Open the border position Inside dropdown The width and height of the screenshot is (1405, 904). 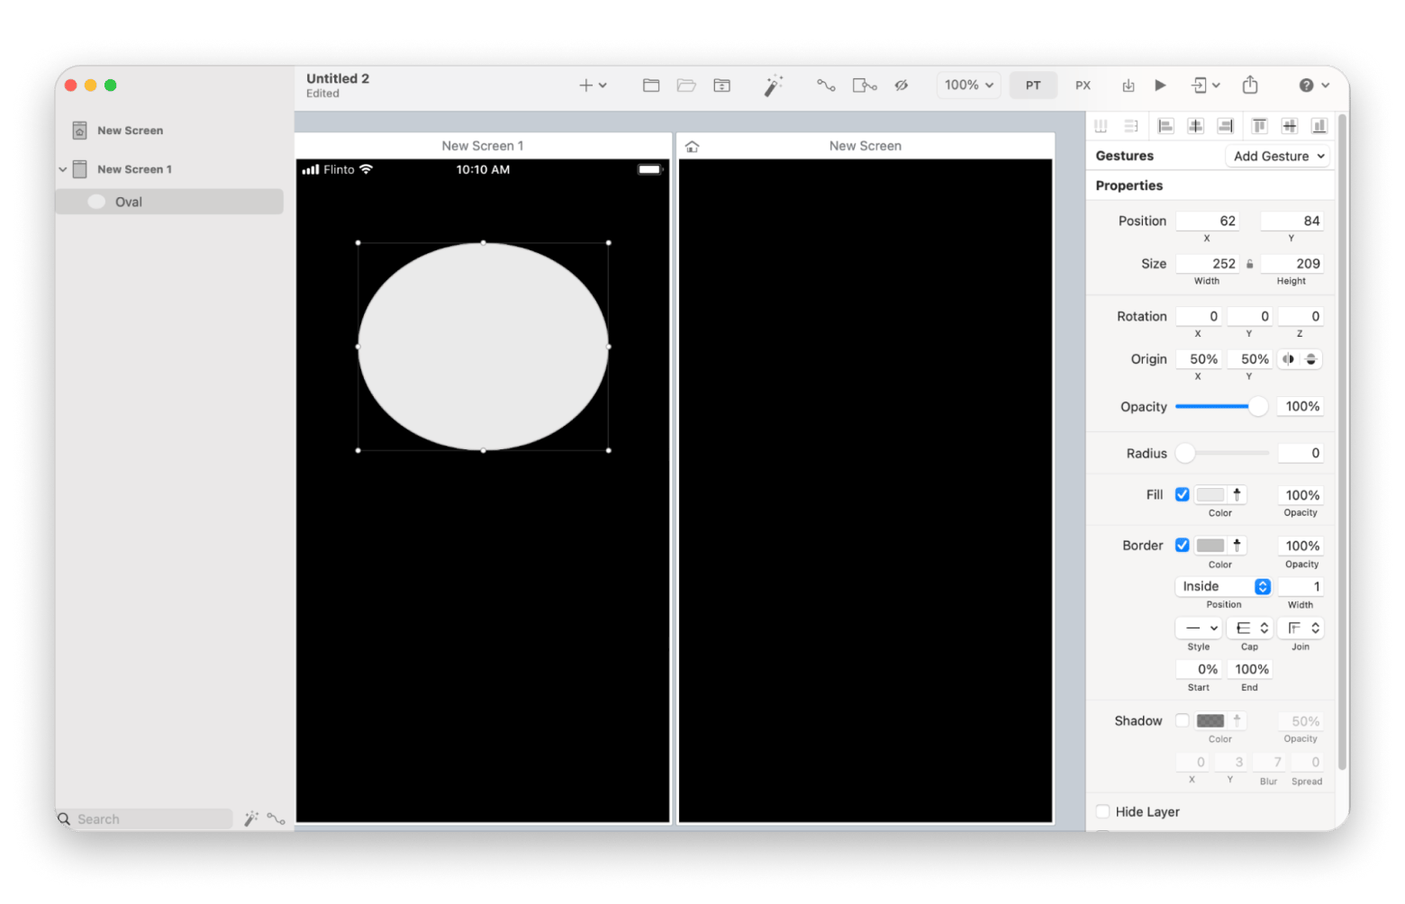coord(1223,586)
